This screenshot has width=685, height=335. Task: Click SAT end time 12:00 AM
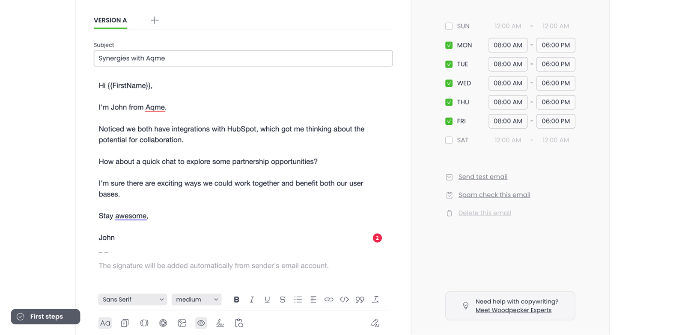[556, 140]
